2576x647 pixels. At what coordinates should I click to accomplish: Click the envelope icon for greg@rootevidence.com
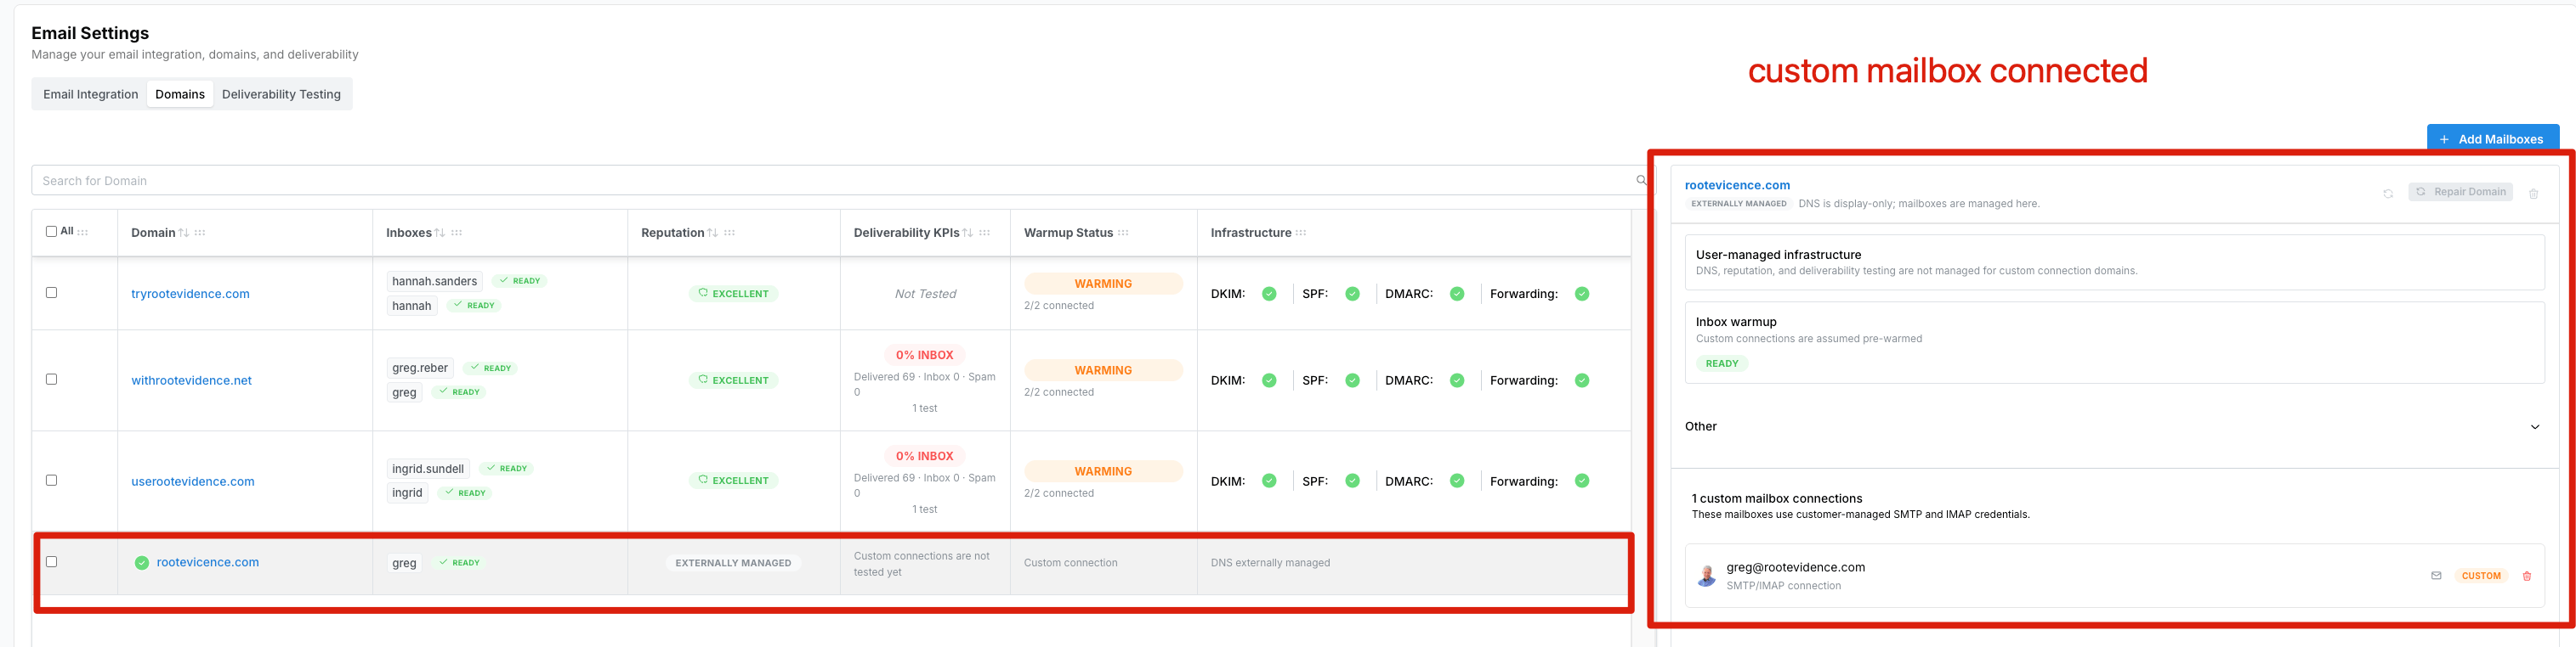(x=2436, y=577)
